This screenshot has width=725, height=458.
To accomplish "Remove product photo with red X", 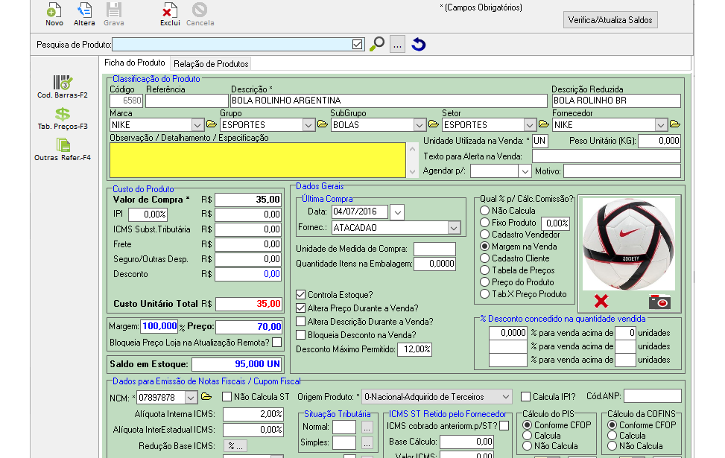I will click(601, 302).
